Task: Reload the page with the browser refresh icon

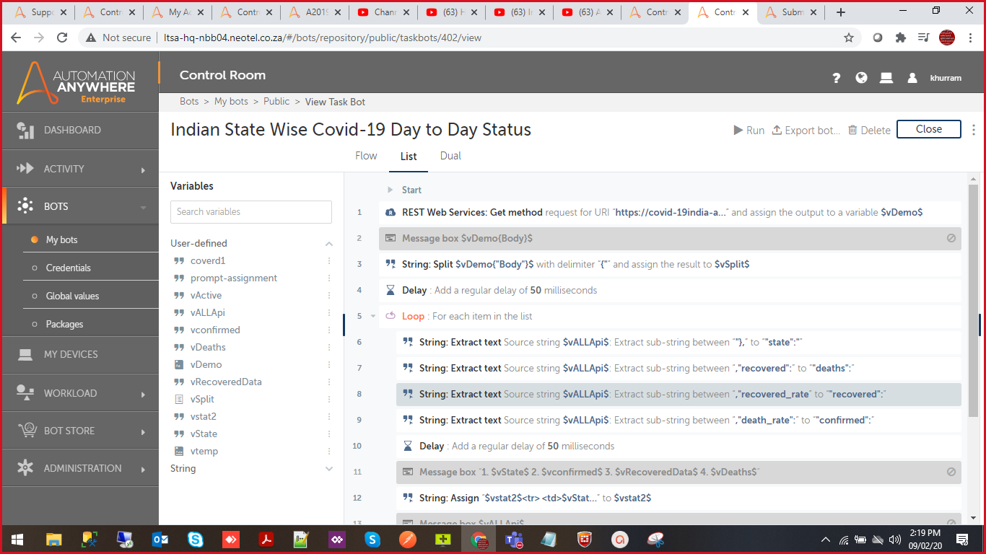Action: click(x=62, y=38)
